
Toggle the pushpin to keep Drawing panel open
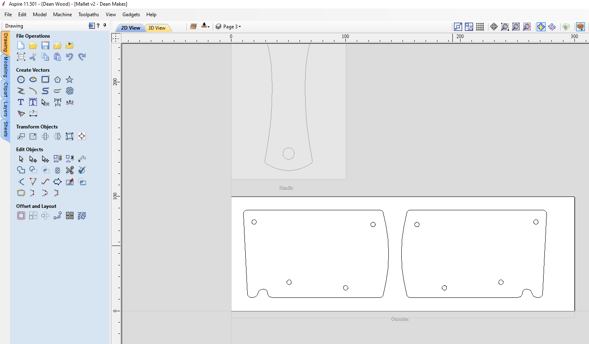(x=104, y=26)
